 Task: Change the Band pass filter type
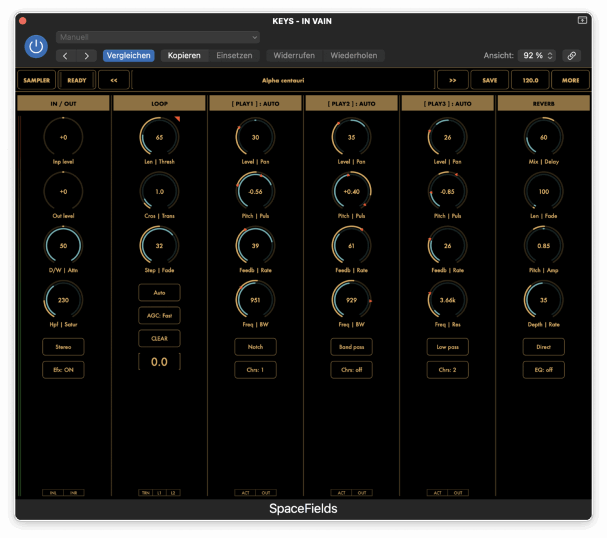(352, 347)
